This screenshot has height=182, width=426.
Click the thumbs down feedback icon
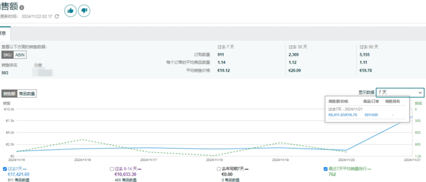(x=84, y=11)
